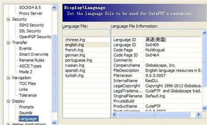Click info panel horizontal scroll left arrow
The height and width of the screenshot is (125, 207).
click(115, 114)
